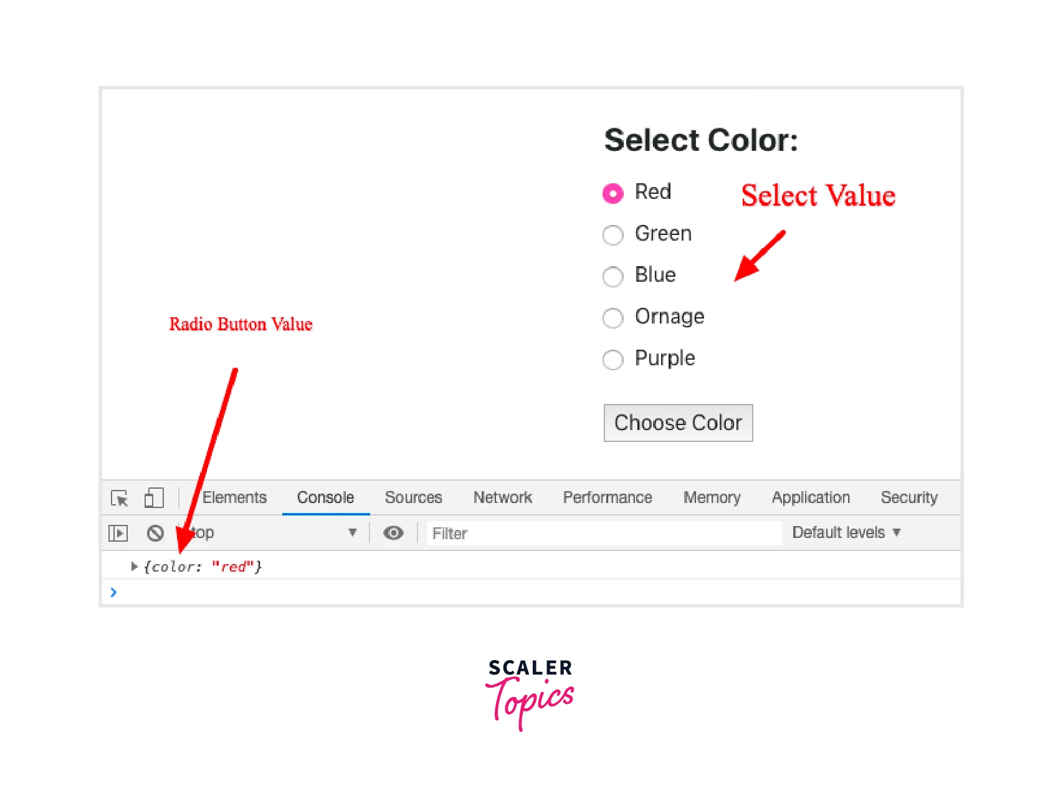Select the inspect element cursor tool
Viewport: 1063px width, 796px height.
point(120,498)
